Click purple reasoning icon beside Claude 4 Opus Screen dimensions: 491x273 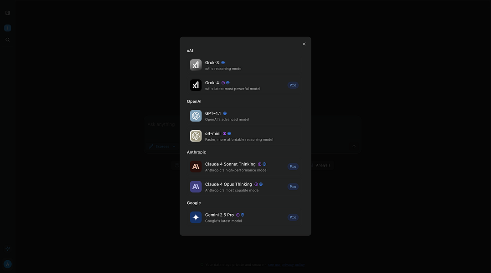(x=256, y=184)
